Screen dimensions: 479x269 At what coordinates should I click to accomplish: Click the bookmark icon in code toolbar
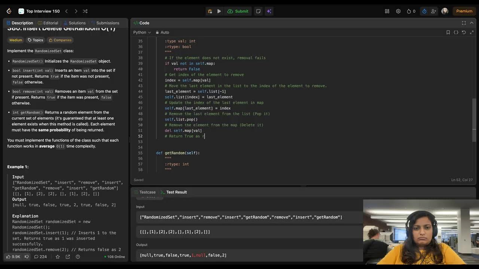pos(448,33)
